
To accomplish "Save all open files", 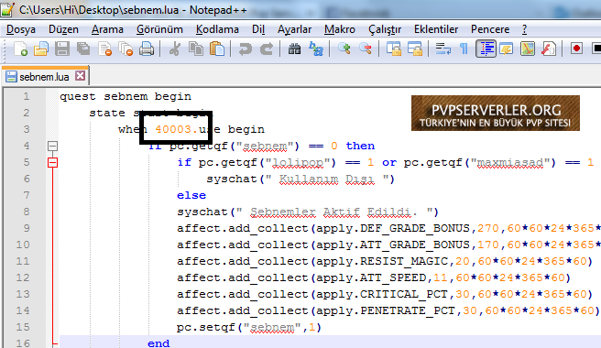I will [x=83, y=49].
